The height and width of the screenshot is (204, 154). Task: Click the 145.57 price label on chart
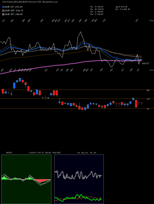145,63
